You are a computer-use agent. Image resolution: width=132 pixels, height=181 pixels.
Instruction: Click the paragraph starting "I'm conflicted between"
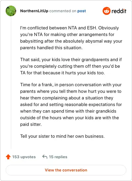pyautogui.click(x=71, y=38)
